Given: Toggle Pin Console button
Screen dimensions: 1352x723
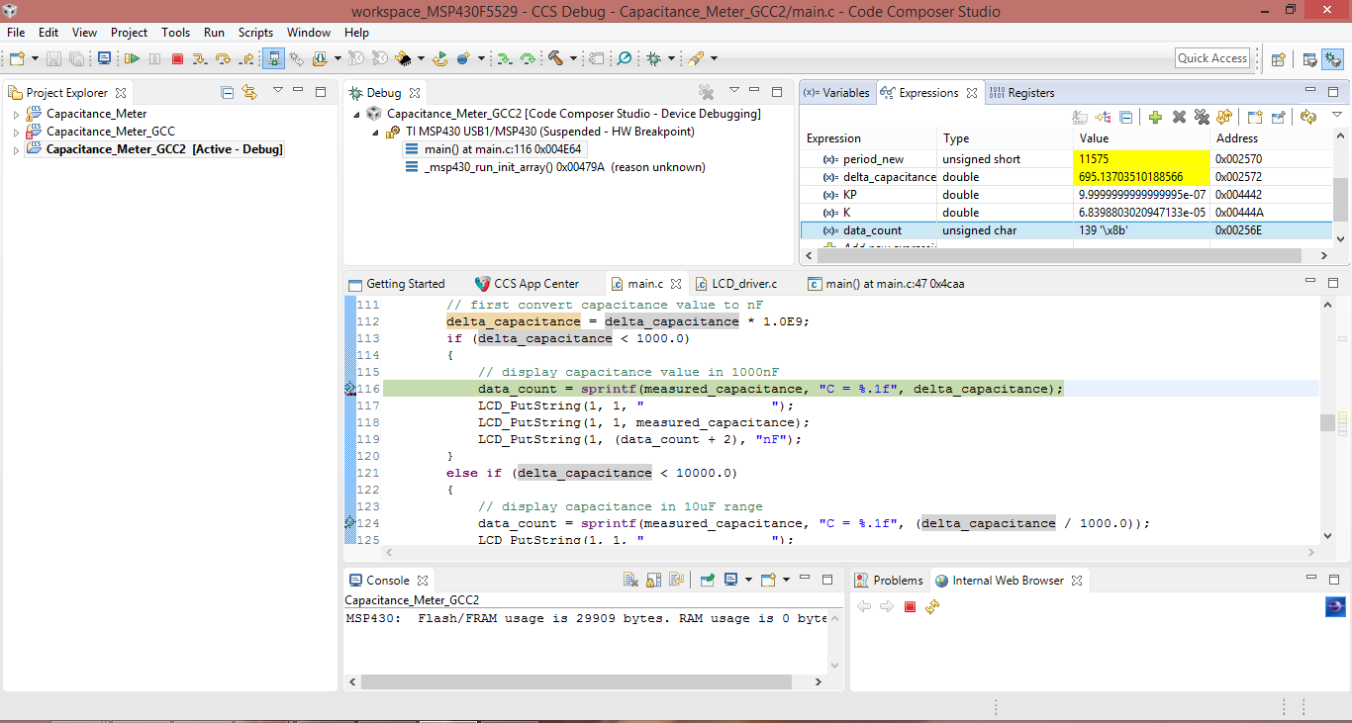Looking at the screenshot, I should pyautogui.click(x=707, y=580).
